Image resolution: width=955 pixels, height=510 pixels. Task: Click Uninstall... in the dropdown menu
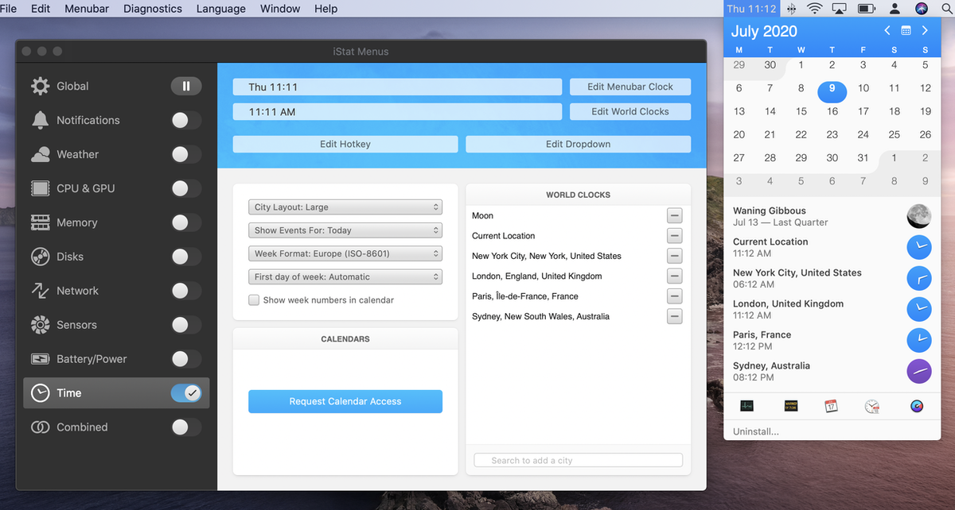[756, 431]
